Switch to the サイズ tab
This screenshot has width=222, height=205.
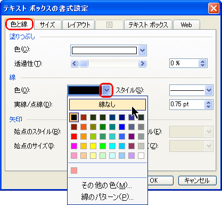[x=47, y=25]
